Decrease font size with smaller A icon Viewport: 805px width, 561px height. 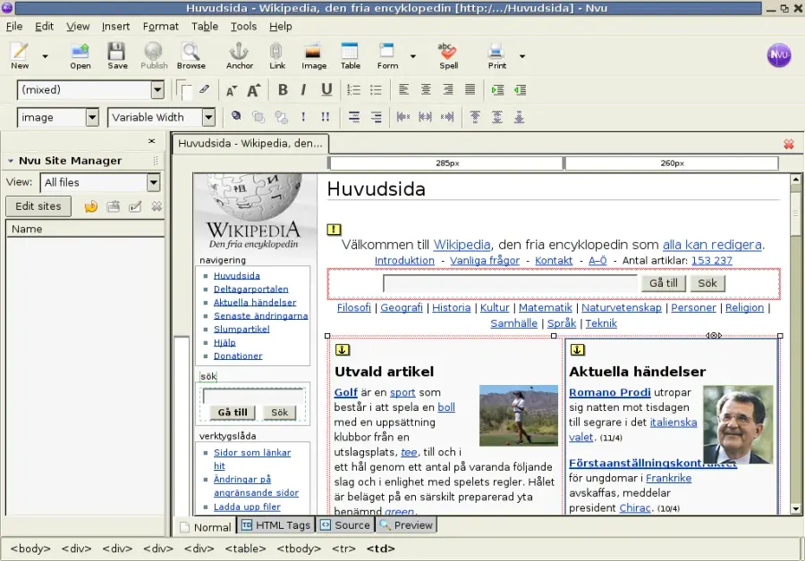coord(232,91)
